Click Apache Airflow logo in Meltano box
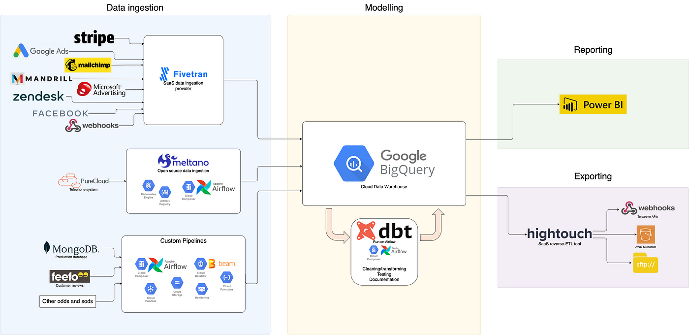 click(216, 188)
